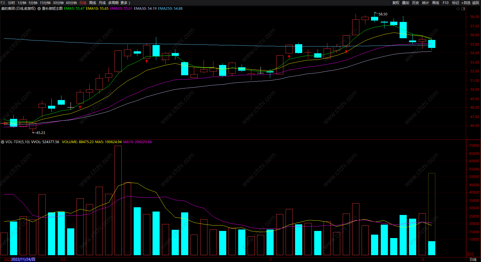This screenshot has height=262, width=481.
Task: Click the panel toggle icon at top-left corner
Action: coord(3,3)
